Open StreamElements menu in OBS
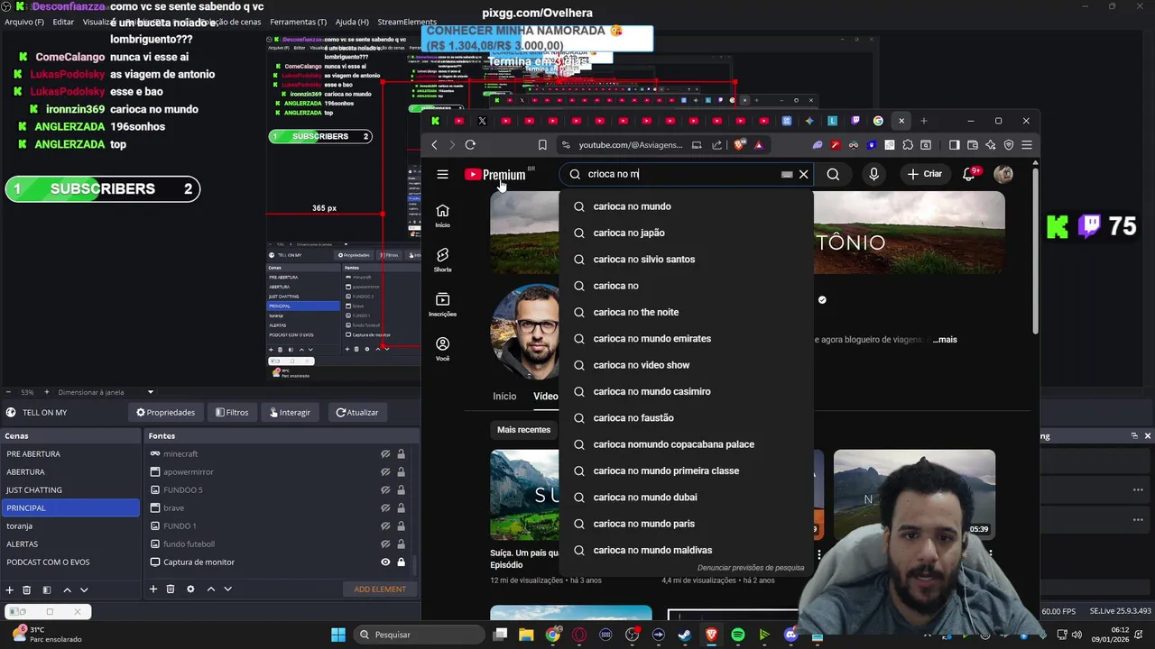This screenshot has height=649, width=1155. pos(407,22)
